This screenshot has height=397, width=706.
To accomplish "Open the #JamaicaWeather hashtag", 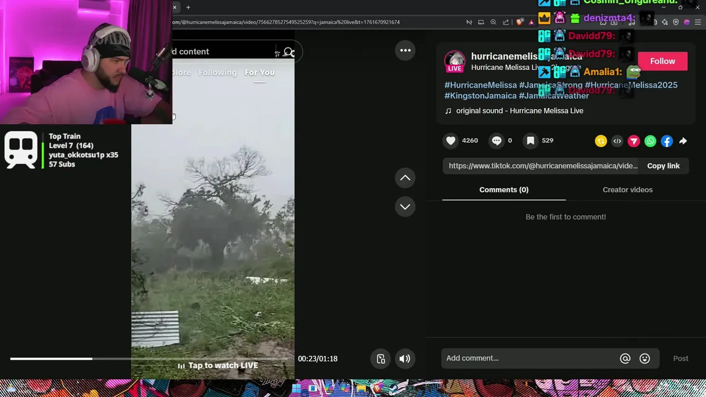I will 554,95.
